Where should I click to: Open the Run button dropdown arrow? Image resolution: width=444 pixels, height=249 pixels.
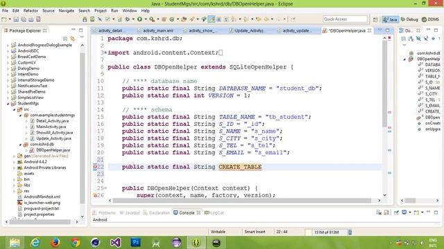tap(146, 19)
